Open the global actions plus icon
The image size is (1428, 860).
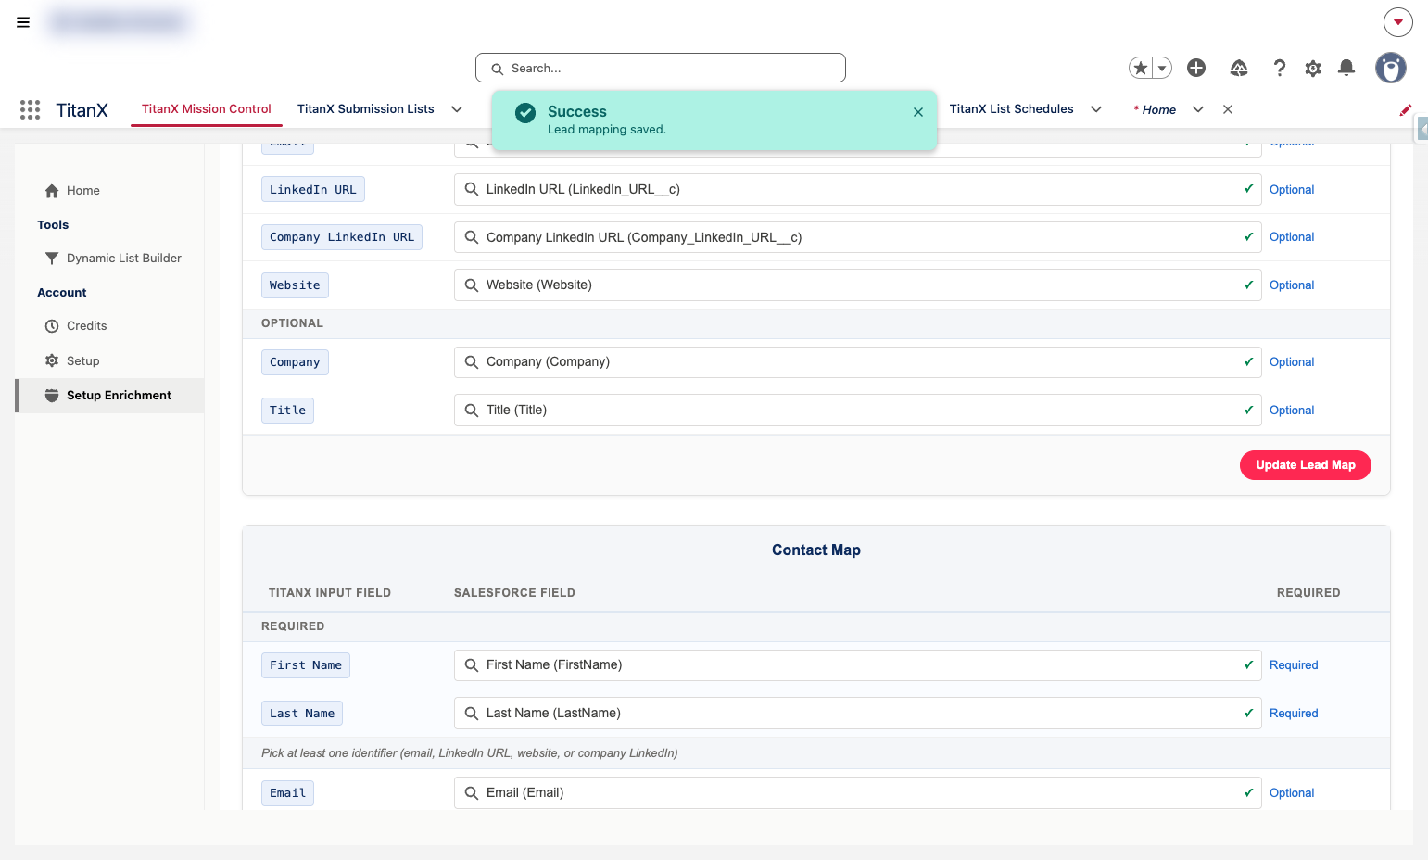coord(1196,68)
